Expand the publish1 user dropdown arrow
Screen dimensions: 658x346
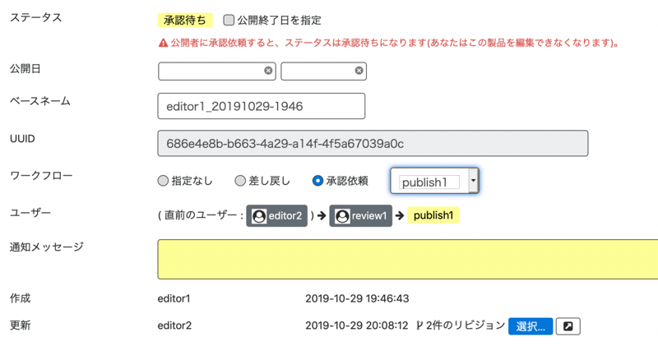pos(472,181)
